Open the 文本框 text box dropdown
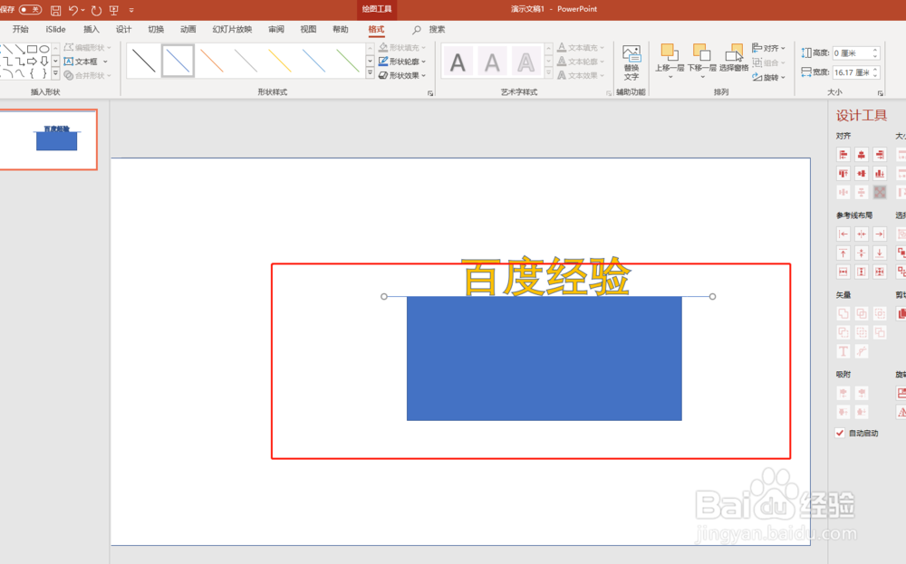Image resolution: width=906 pixels, height=564 pixels. (105, 62)
